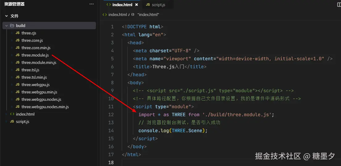
Task: Click index.html in the breadcrumb
Action: pyautogui.click(x=117, y=14)
